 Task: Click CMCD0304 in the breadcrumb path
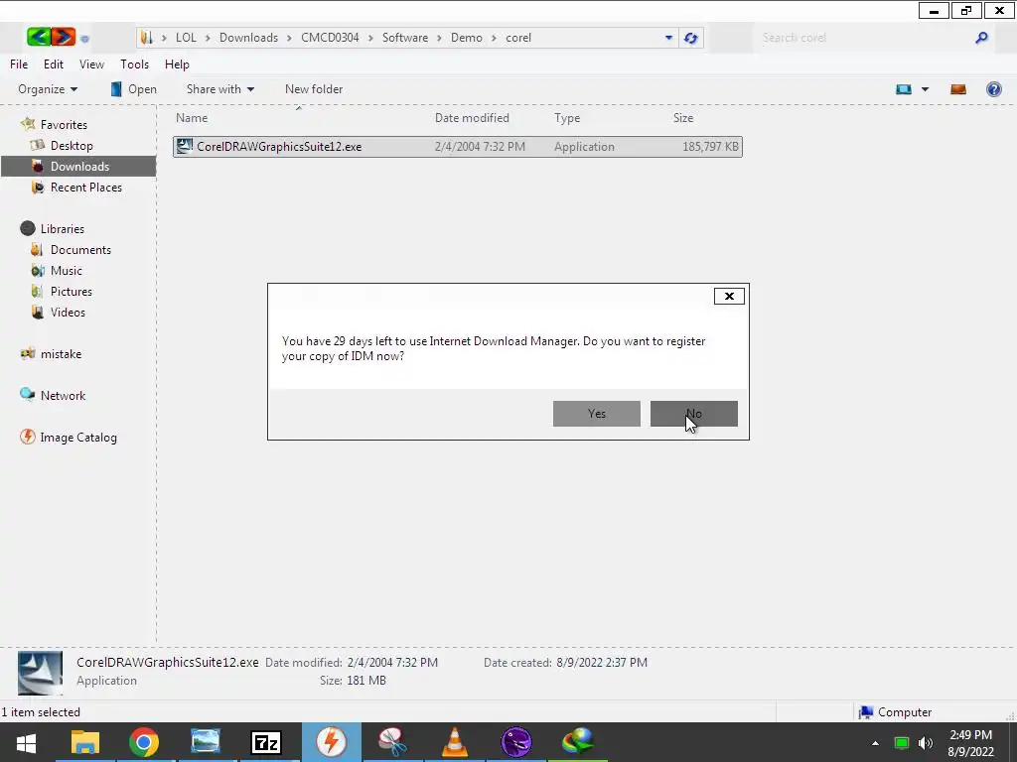pyautogui.click(x=330, y=38)
